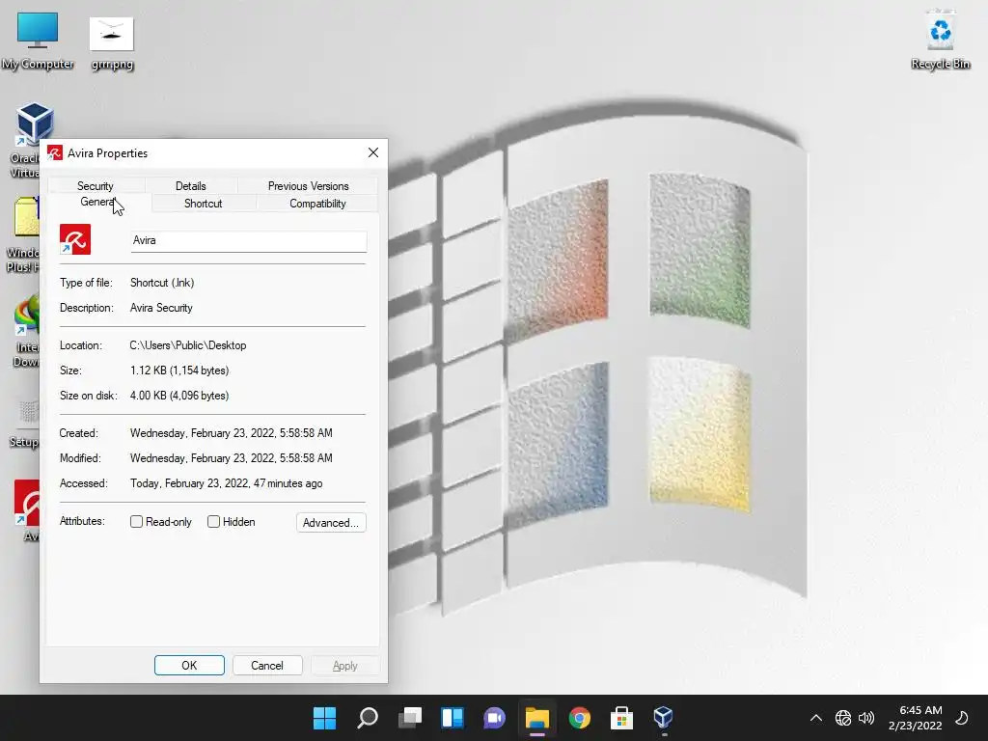The height and width of the screenshot is (741, 988).
Task: Confirm with the OK button
Action: pyautogui.click(x=189, y=666)
